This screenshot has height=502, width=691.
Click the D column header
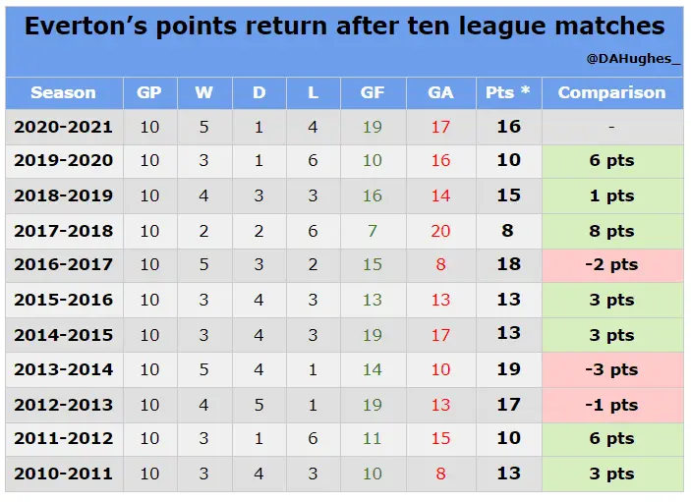click(259, 92)
